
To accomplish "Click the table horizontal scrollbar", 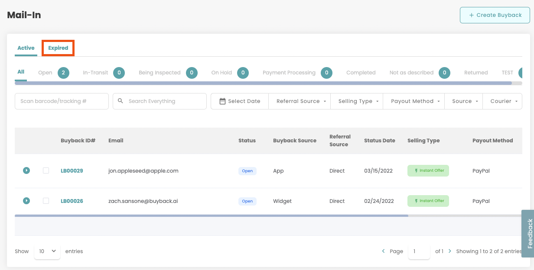I will pos(212,215).
